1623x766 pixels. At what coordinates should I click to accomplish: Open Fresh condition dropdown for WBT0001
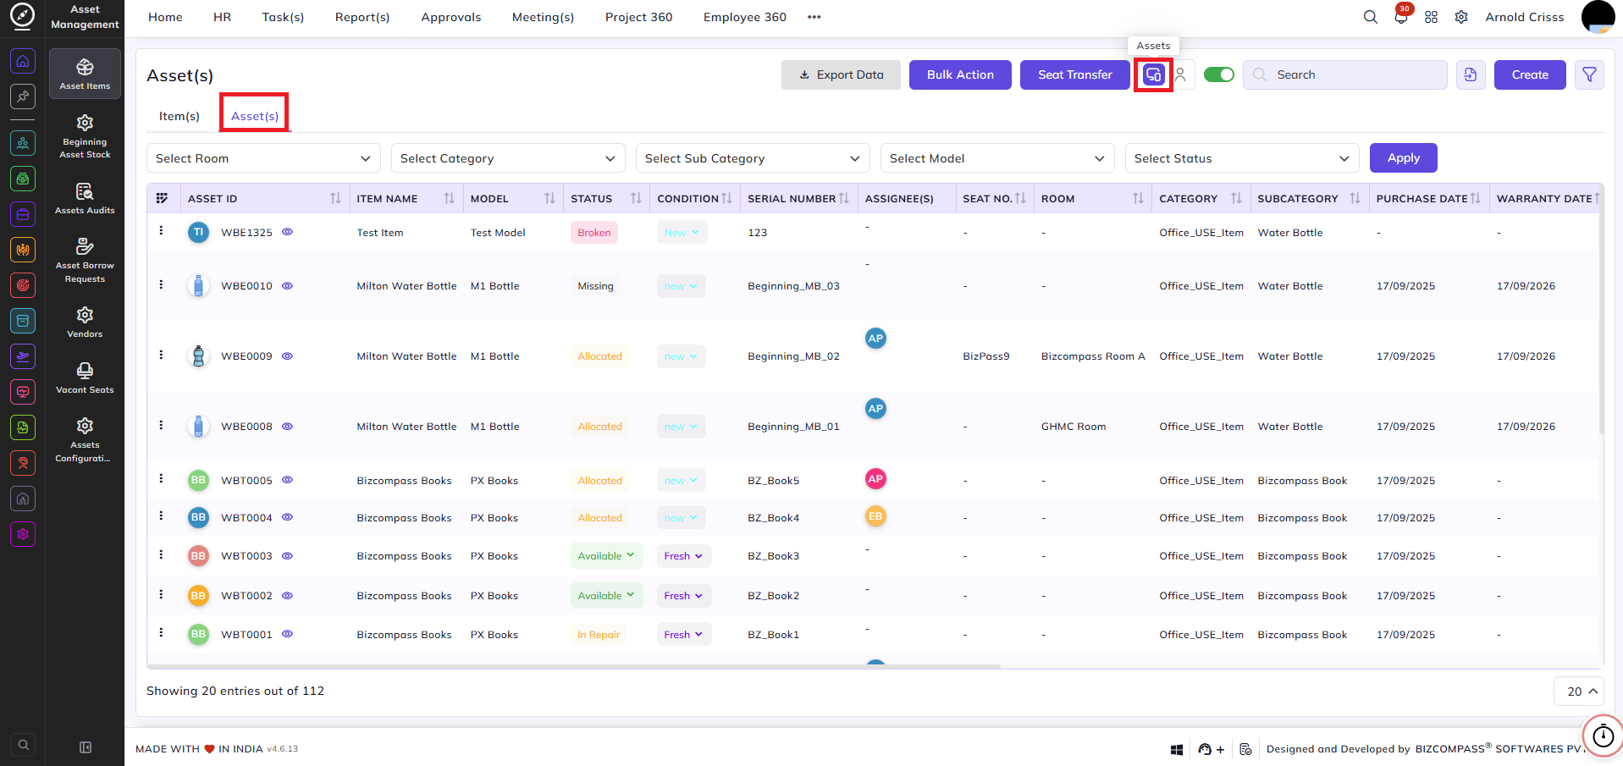point(683,635)
